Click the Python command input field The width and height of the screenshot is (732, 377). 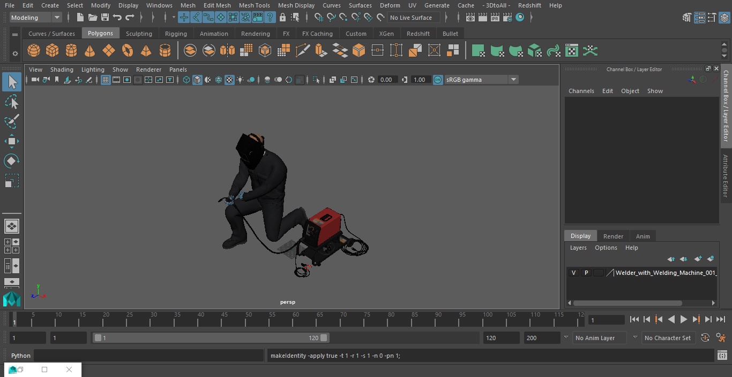click(149, 356)
